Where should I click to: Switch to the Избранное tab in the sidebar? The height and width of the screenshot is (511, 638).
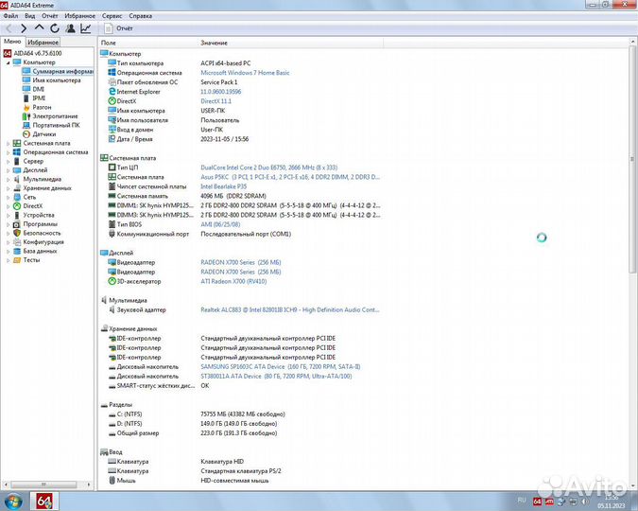[x=43, y=42]
